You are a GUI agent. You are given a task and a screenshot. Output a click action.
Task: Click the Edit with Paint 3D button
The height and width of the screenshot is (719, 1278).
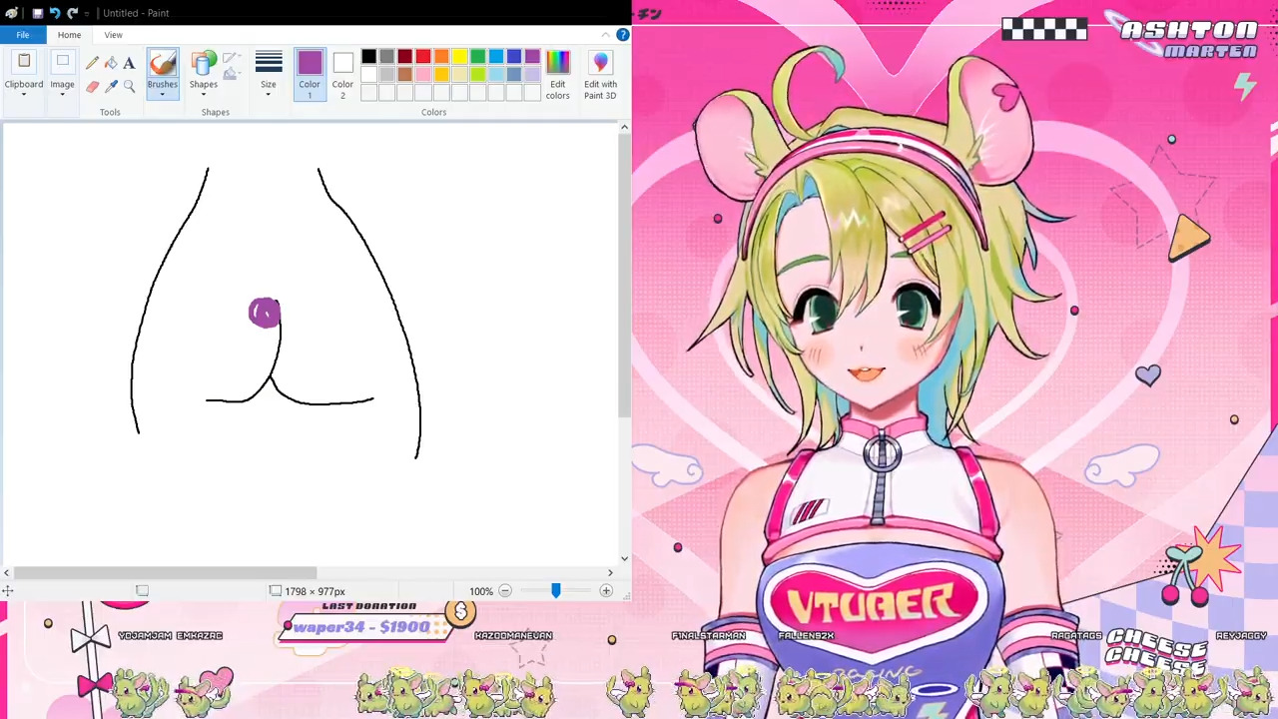pyautogui.click(x=600, y=75)
